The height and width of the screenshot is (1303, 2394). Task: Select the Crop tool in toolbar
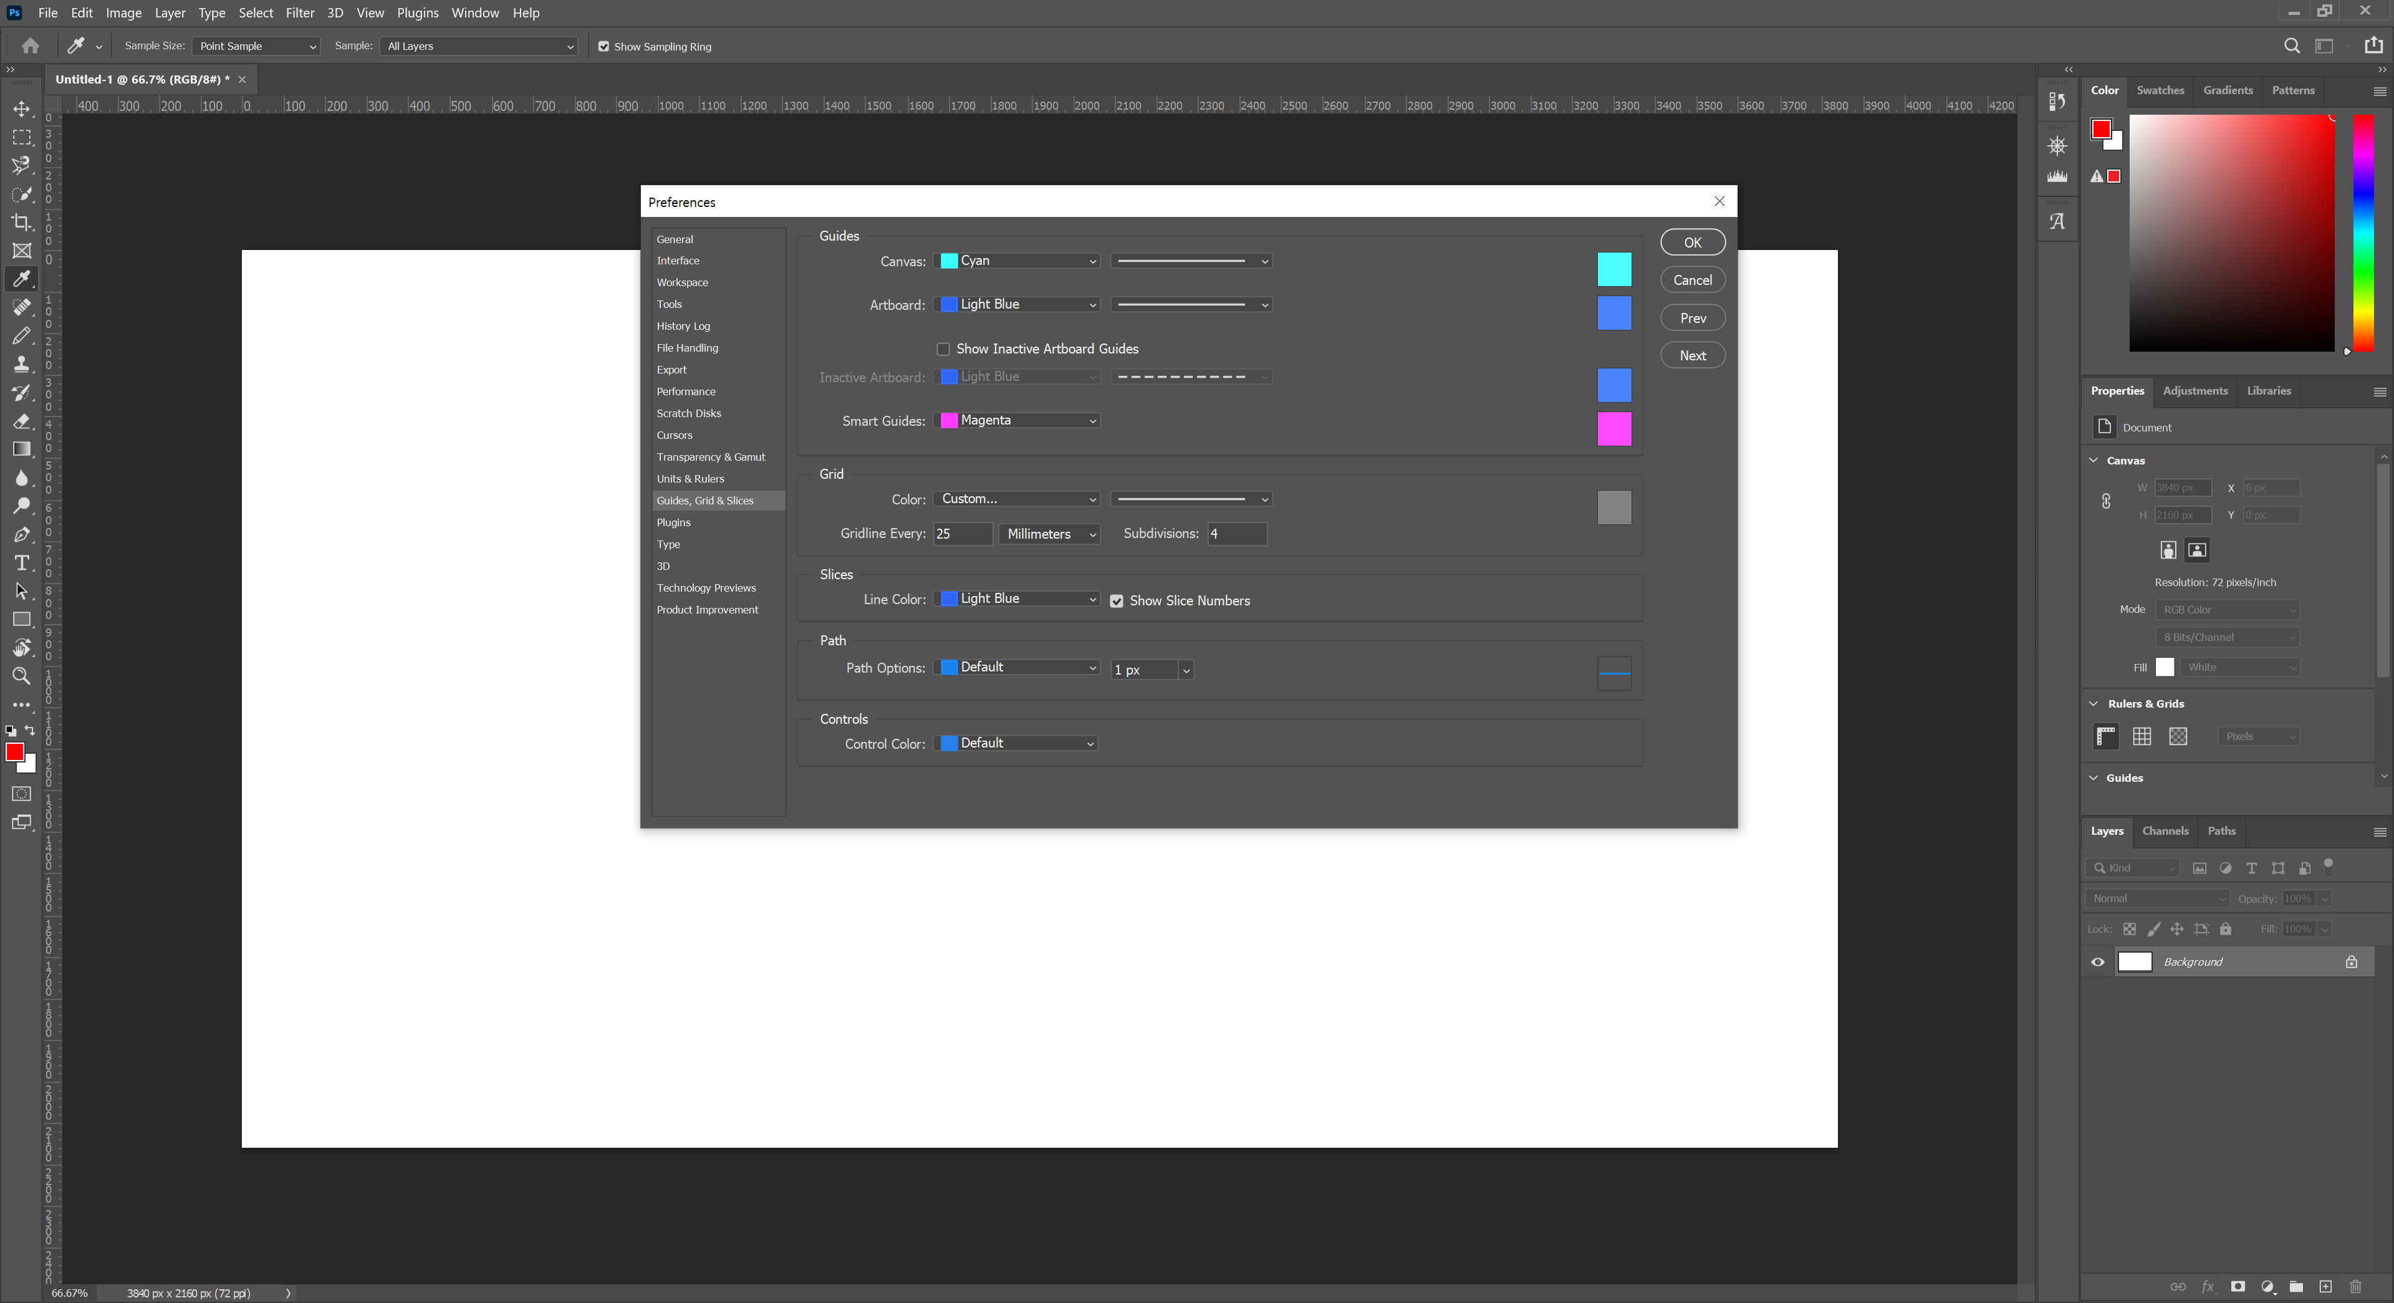[x=21, y=222]
